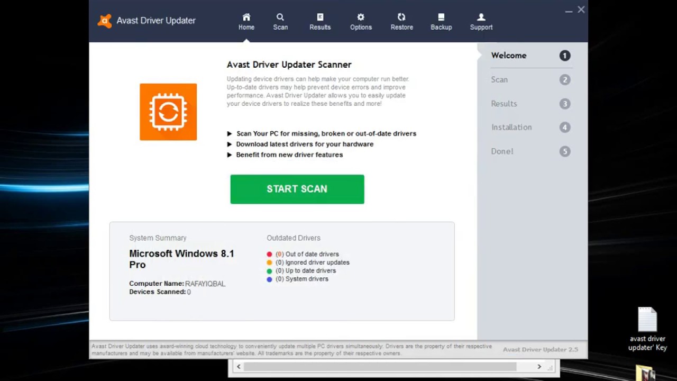Click the 'Outdated Drivers' heading

pyautogui.click(x=294, y=238)
